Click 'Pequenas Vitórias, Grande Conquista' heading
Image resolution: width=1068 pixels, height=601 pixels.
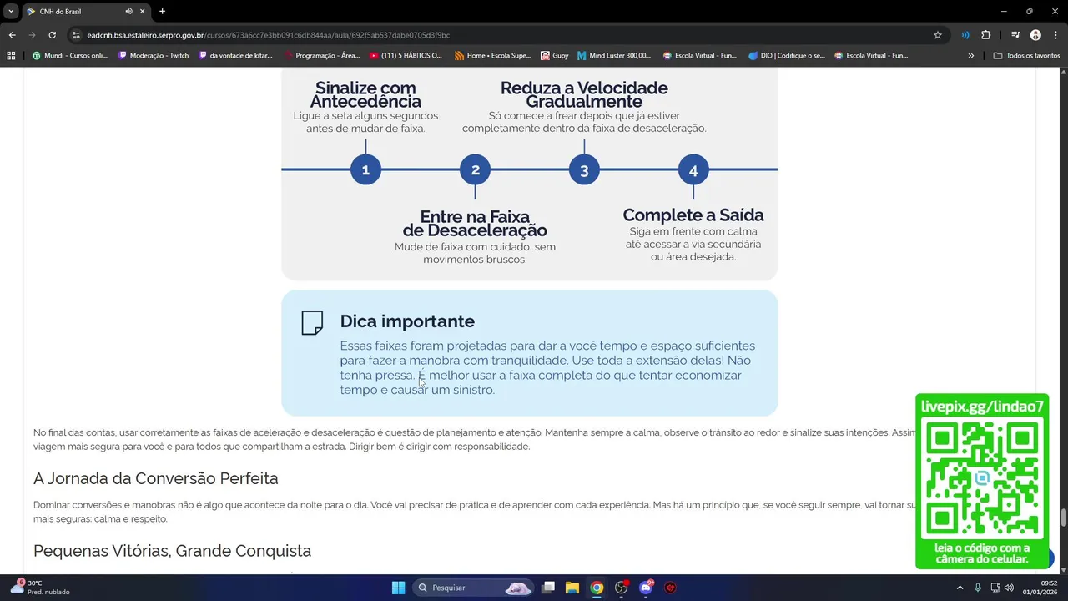click(x=172, y=551)
